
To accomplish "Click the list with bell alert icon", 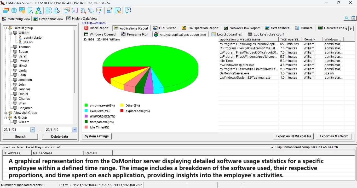I will click(x=118, y=10).
